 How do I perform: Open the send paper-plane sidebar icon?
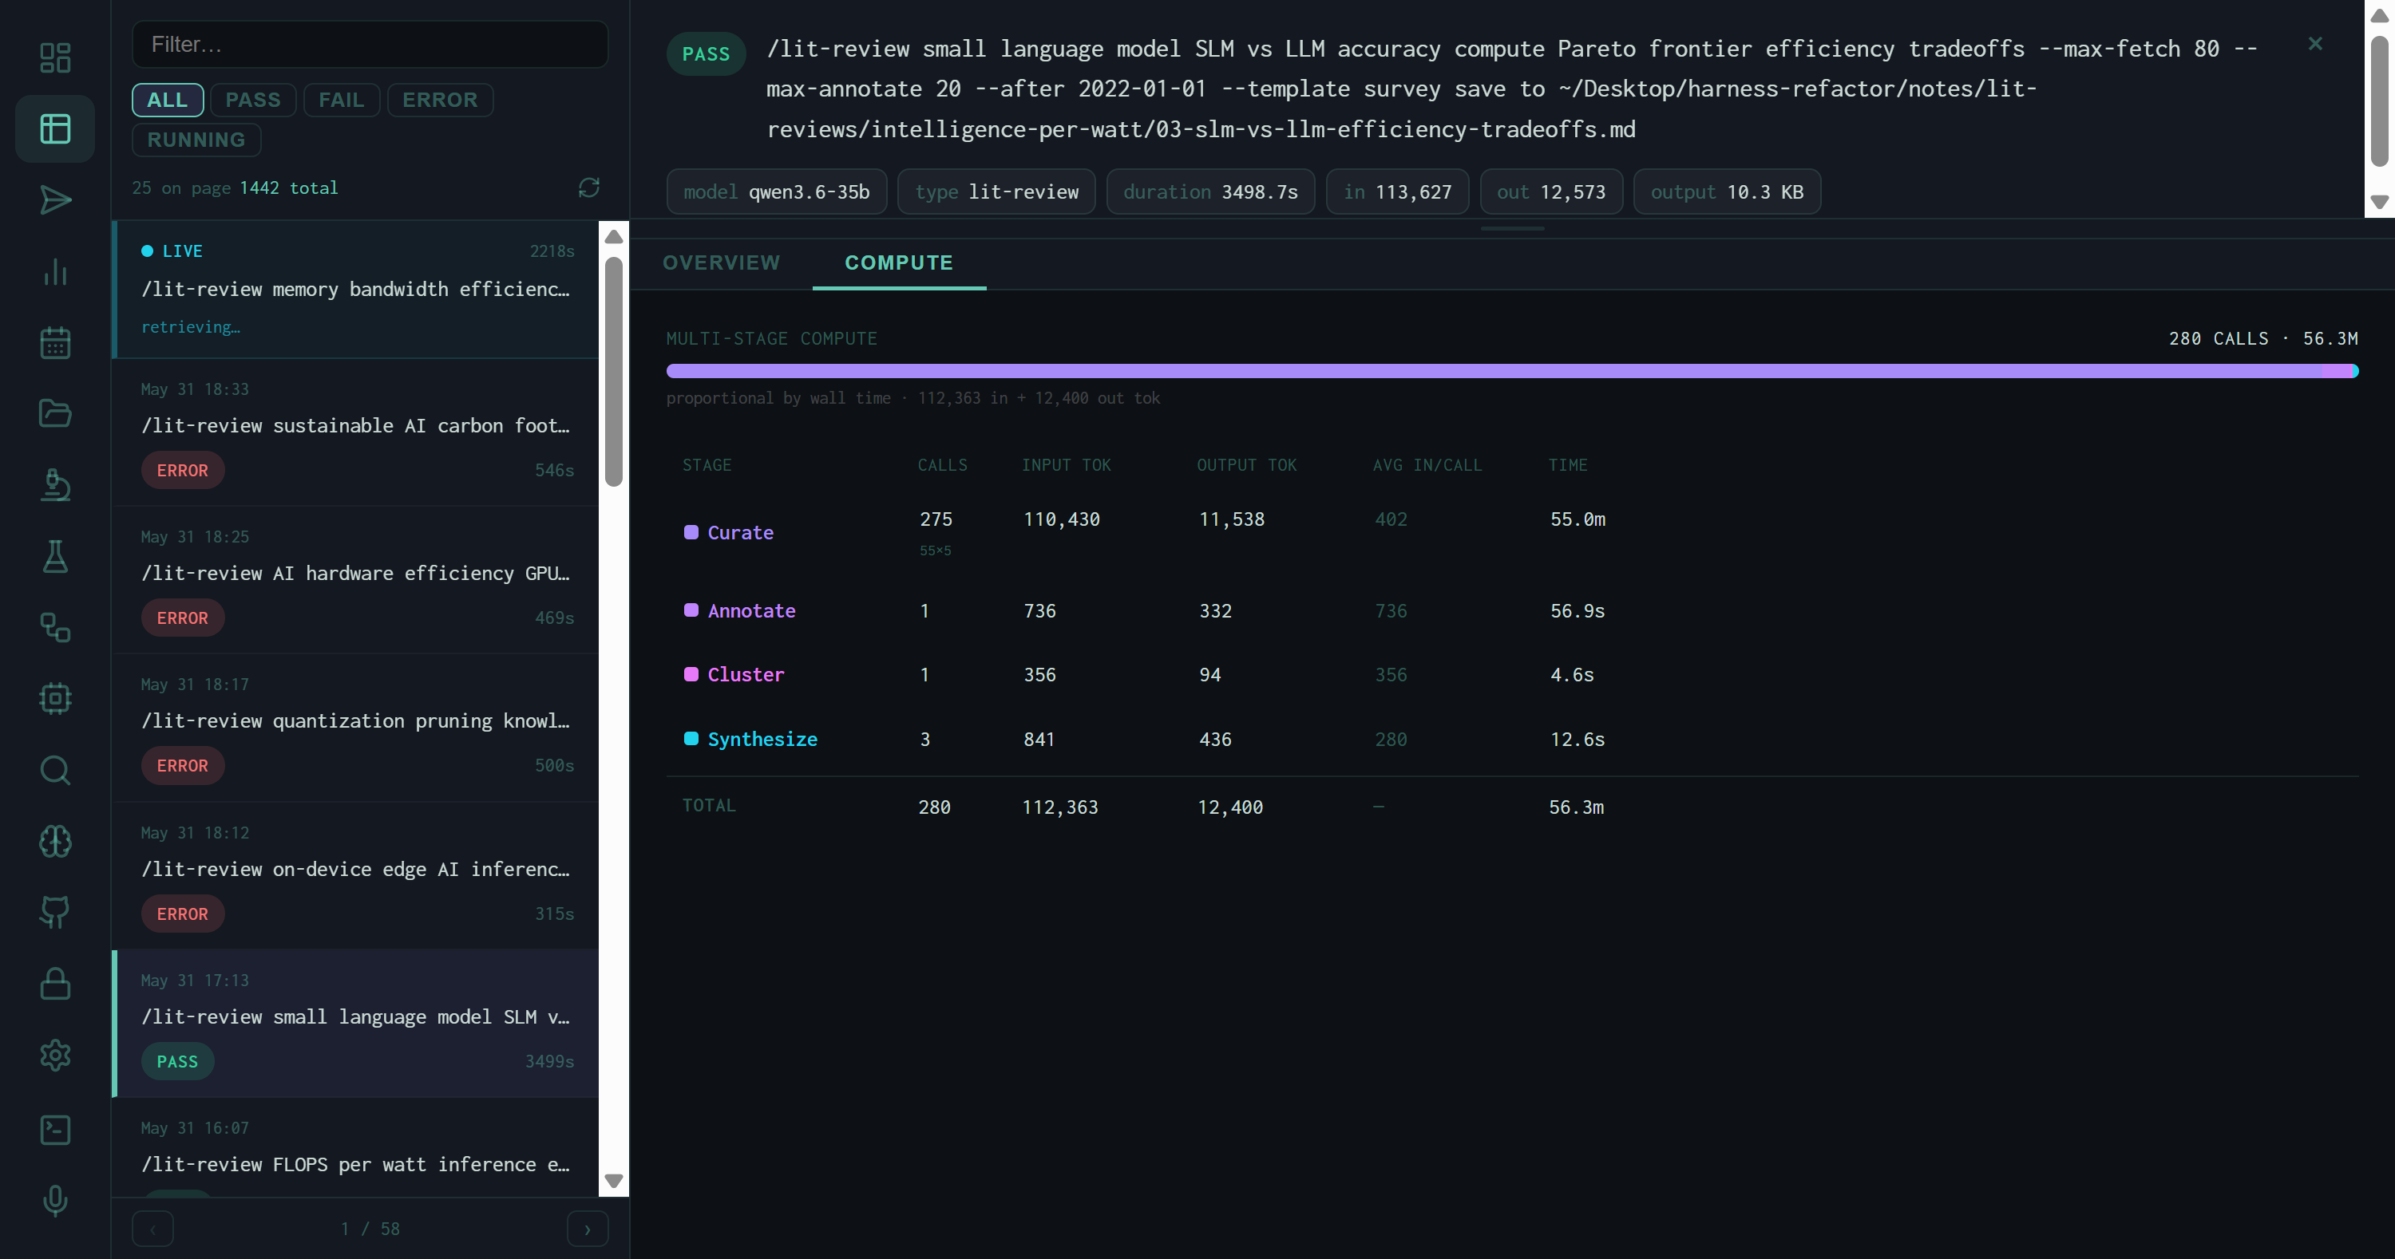pos(55,199)
